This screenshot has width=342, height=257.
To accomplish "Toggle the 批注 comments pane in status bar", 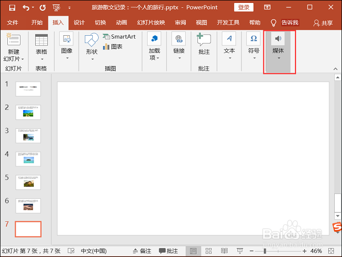I will point(169,251).
